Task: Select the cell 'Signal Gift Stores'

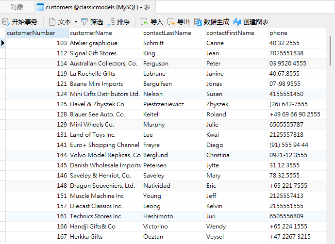Action: pos(105,53)
